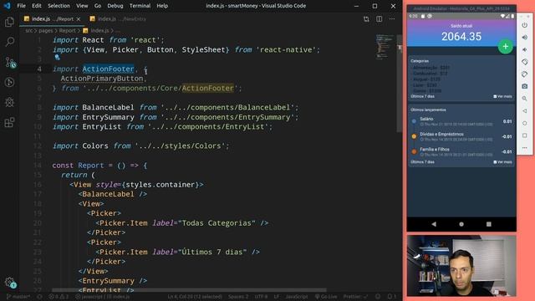Click the JavaScript language mode selector
The height and width of the screenshot is (301, 535).
pyautogui.click(x=297, y=297)
